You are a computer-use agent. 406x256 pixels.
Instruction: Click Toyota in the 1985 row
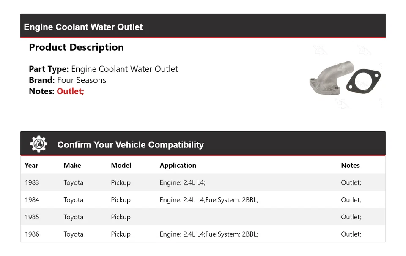coord(74,217)
